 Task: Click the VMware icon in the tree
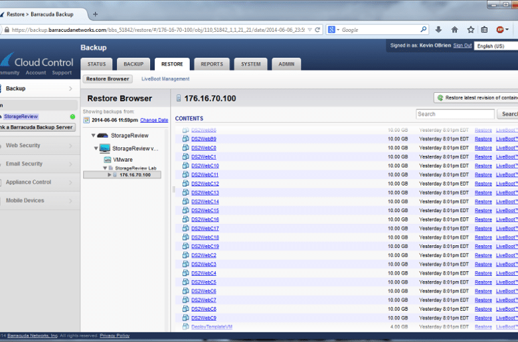tap(108, 160)
